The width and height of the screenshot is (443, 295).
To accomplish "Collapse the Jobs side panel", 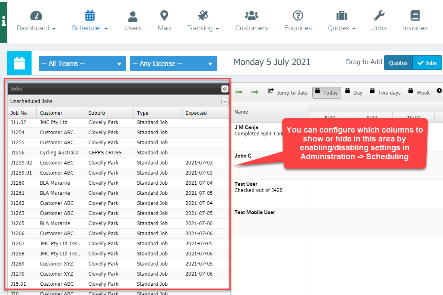I will click(x=225, y=89).
